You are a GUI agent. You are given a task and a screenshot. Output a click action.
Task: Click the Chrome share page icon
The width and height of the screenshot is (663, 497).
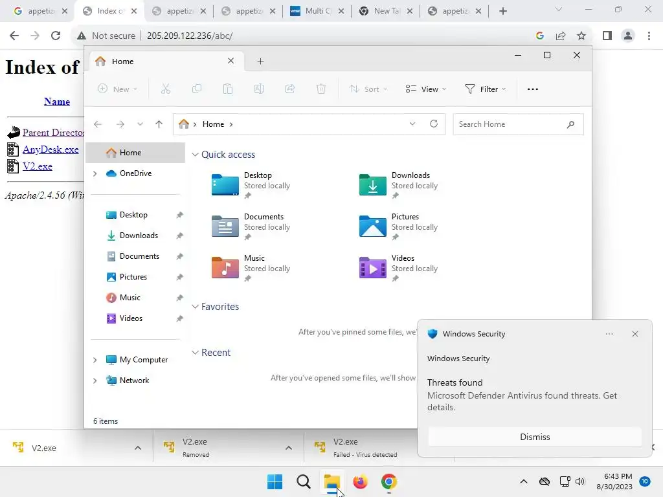pos(561,36)
